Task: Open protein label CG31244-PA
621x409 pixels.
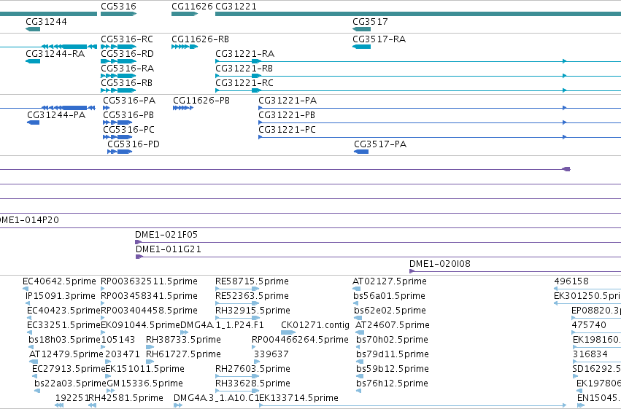Action: [56, 115]
